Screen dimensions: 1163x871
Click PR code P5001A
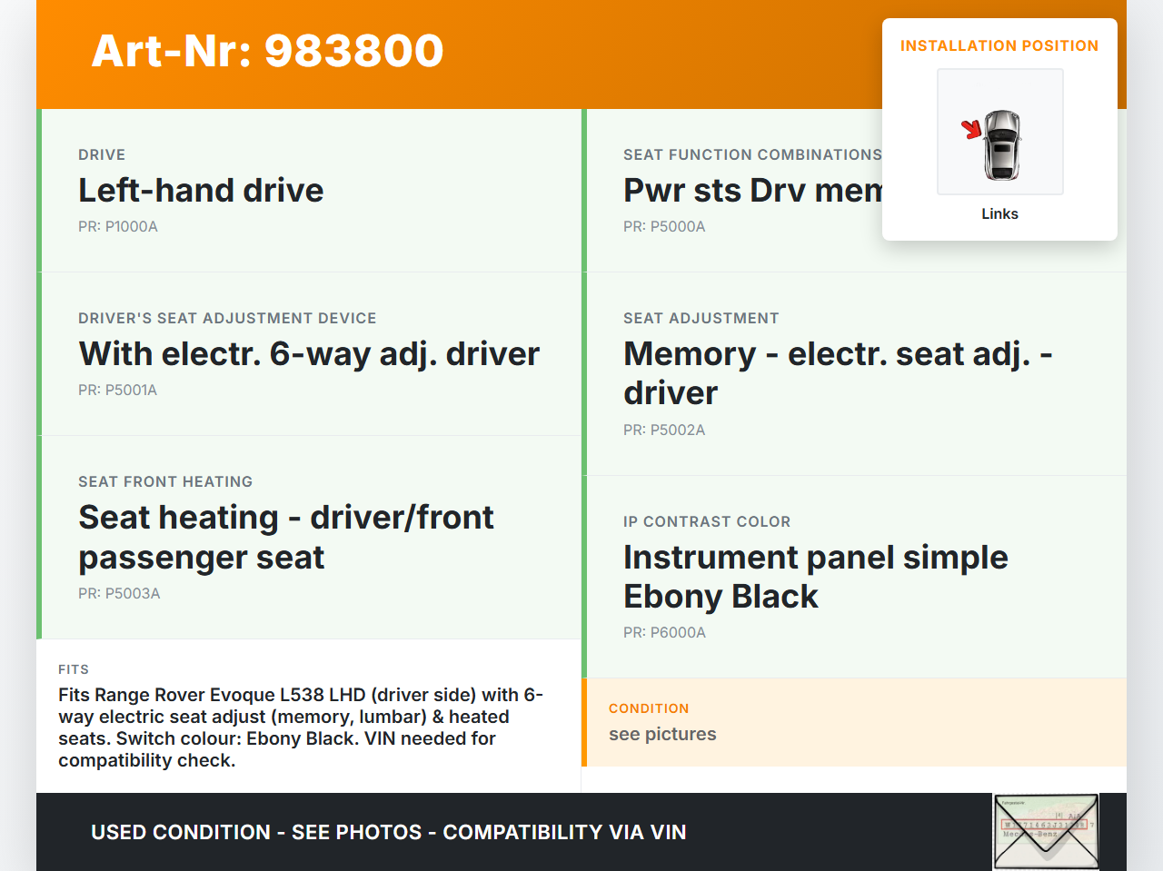118,391
